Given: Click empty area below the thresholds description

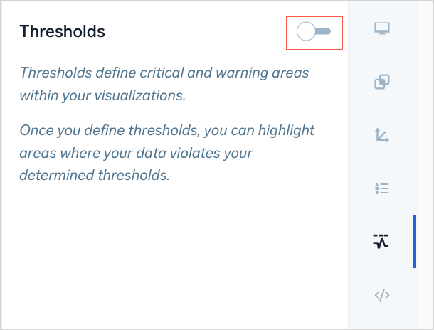Looking at the screenshot, I should pos(171,256).
